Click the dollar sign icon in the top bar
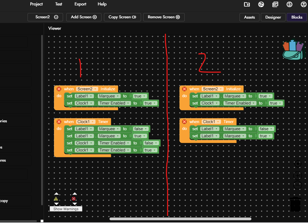Image resolution: width=308 pixels, height=223 pixels. pyautogui.click(x=289, y=4)
